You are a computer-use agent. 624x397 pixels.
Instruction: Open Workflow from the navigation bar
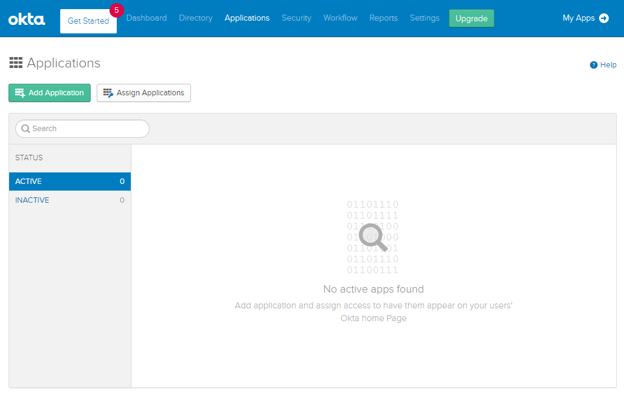(340, 18)
